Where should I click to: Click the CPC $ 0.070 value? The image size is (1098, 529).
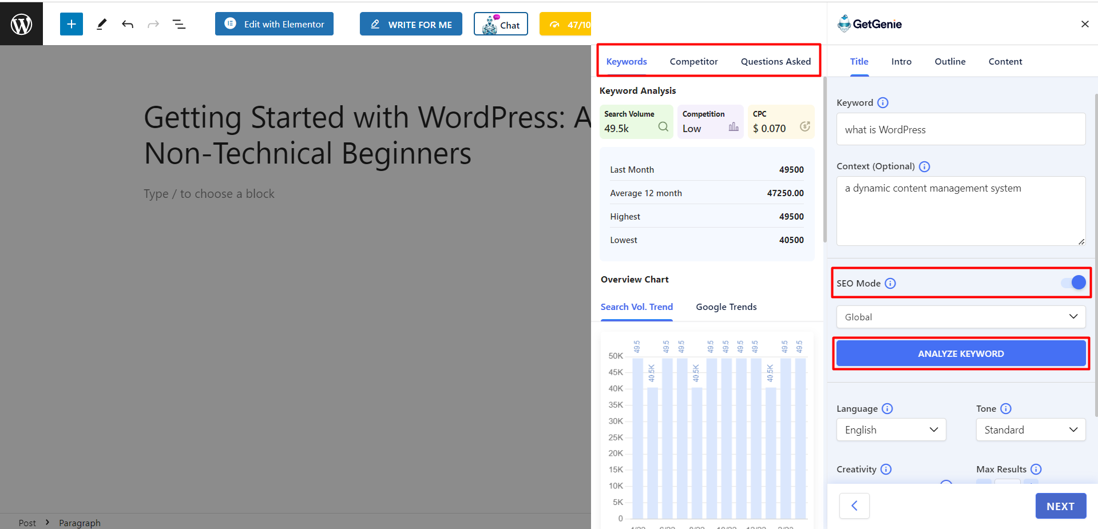769,129
